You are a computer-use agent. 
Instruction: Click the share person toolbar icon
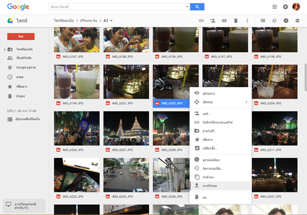coord(213,21)
